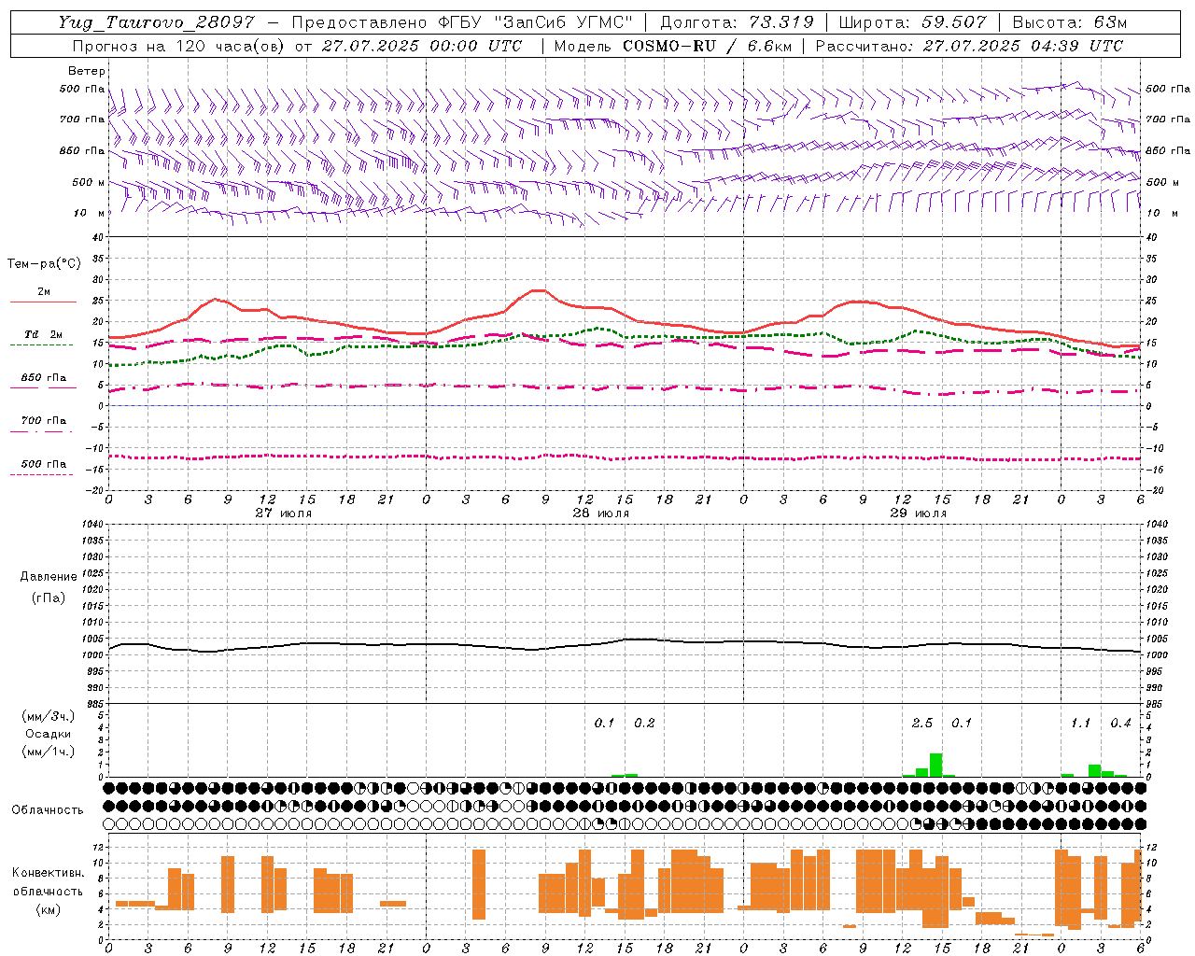This screenshot has width=1195, height=956.
Task: Click the 0.4 precipitation total value
Action: tap(1121, 724)
